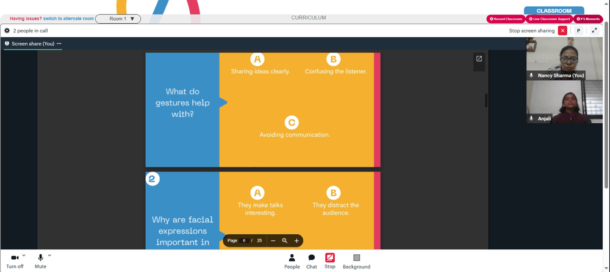The image size is (610, 272).
Task: Open the People panel
Action: 292,261
